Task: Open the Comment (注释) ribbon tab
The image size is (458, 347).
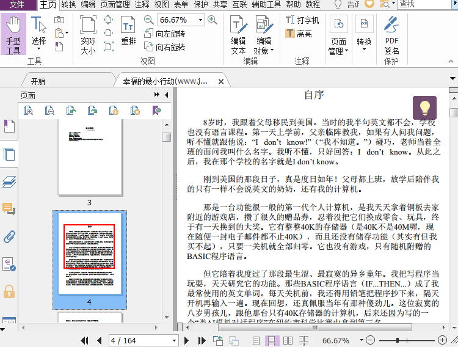Action: click(x=142, y=4)
